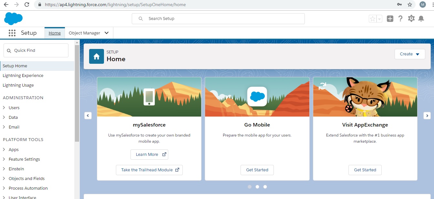Open the Create dropdown

(409, 54)
